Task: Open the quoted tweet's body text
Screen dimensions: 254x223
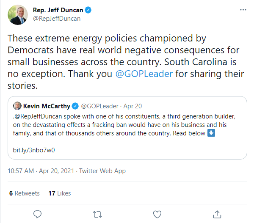Action: click(x=127, y=124)
